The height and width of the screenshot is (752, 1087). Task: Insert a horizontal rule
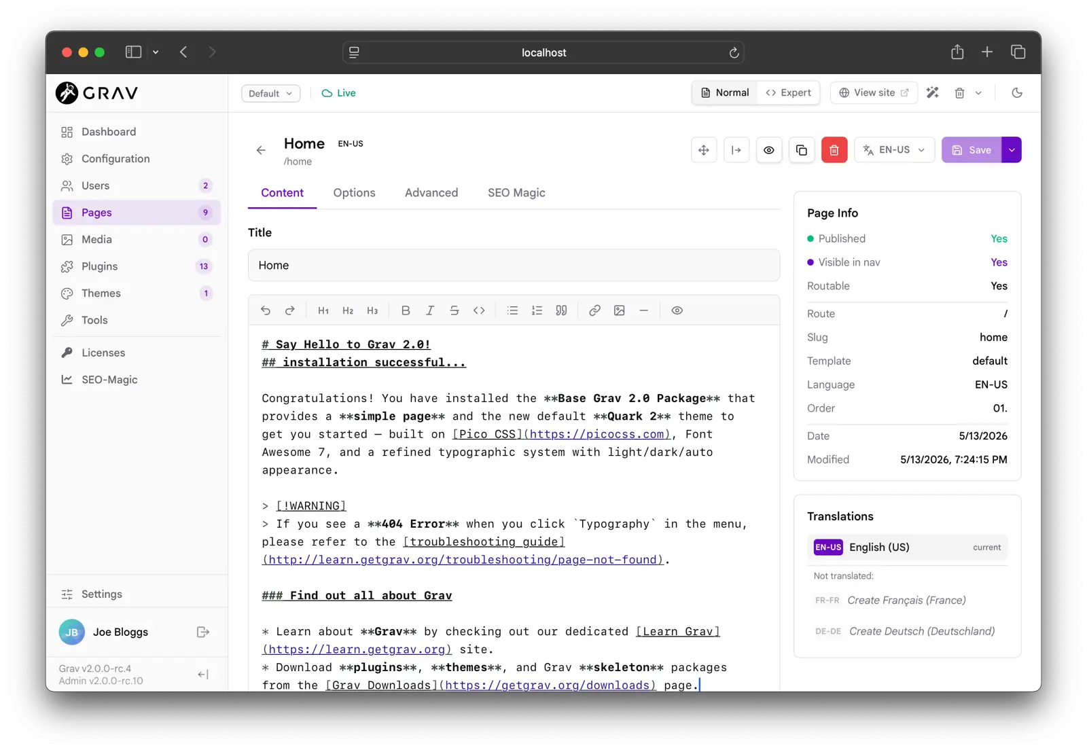(x=643, y=310)
